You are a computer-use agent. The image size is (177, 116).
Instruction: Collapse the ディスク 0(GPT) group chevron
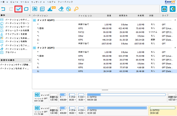click(175, 20)
